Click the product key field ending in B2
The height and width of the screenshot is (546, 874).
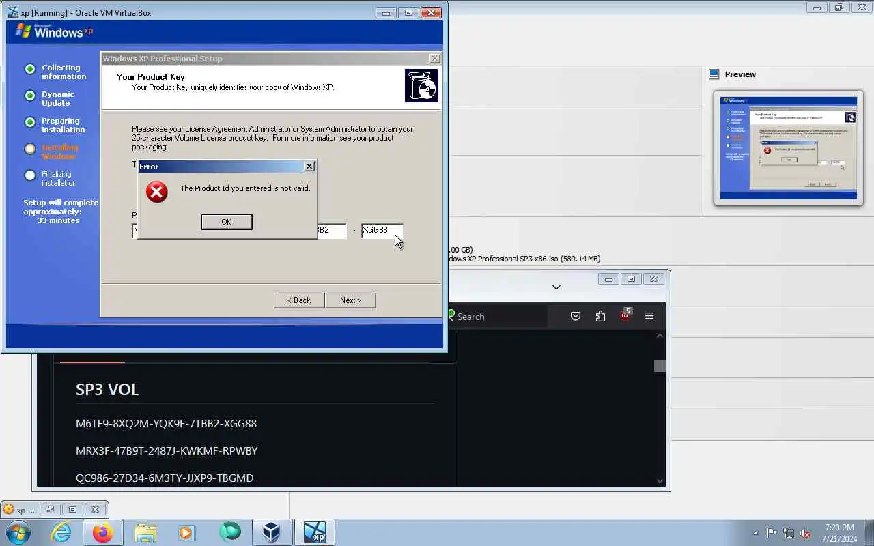pyautogui.click(x=332, y=231)
